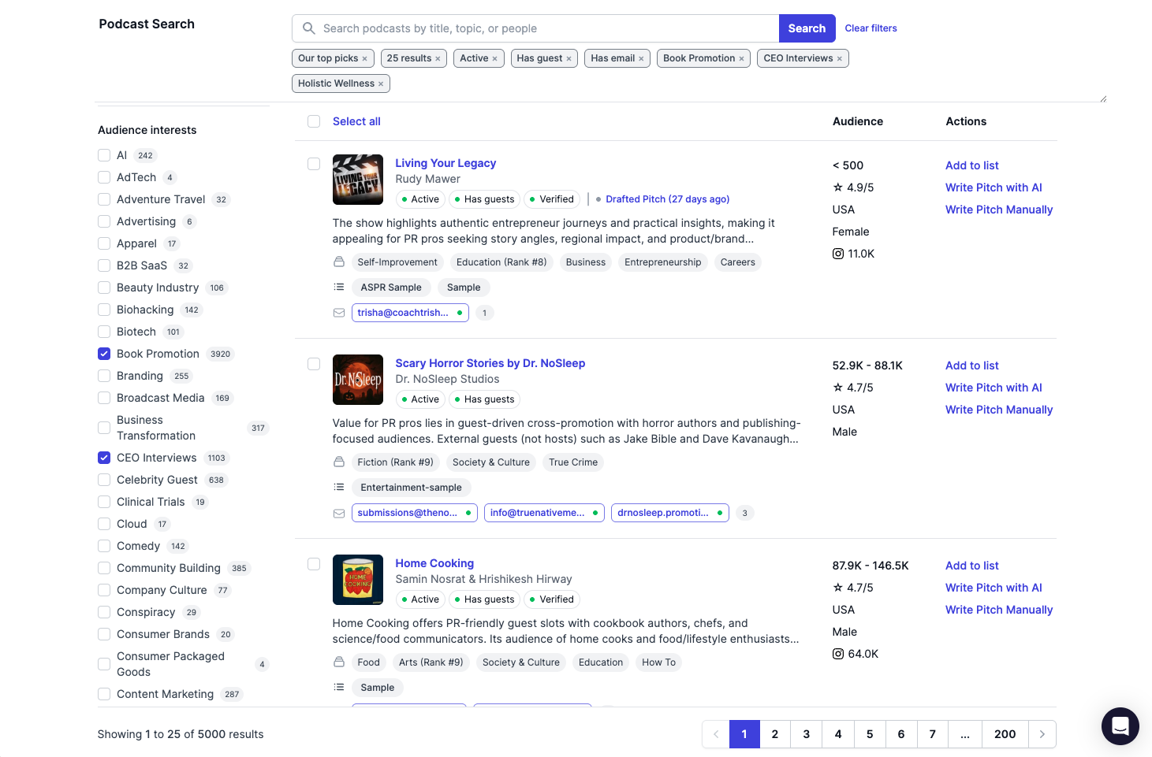
Task: Click the Search button
Action: [x=807, y=28]
